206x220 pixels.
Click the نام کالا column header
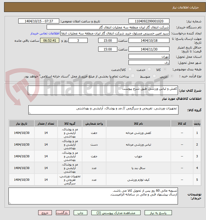(x=138, y=123)
